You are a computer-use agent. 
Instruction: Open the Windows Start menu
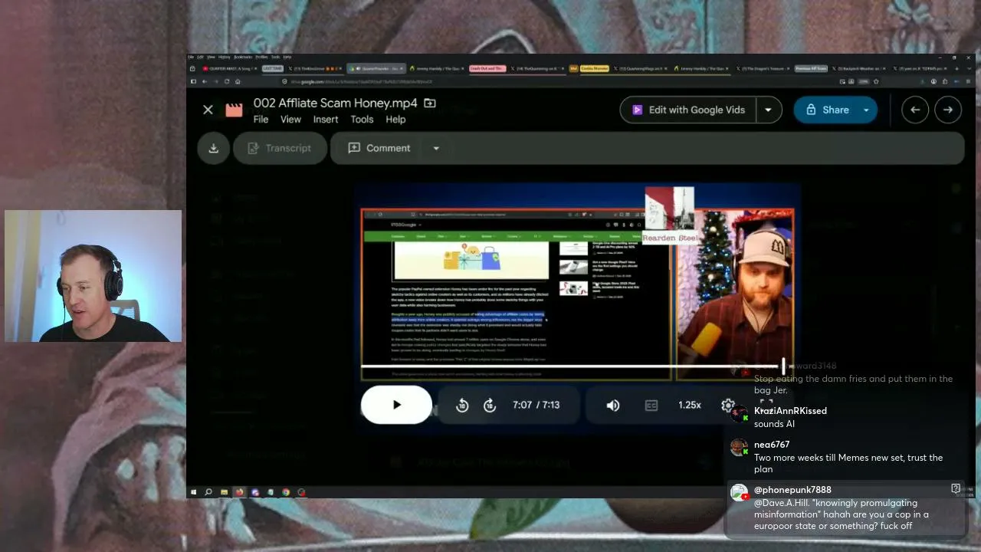(193, 492)
